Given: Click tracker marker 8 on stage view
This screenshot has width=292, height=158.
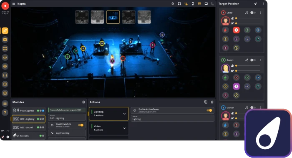Looking at the screenshot, I should pos(153,45).
